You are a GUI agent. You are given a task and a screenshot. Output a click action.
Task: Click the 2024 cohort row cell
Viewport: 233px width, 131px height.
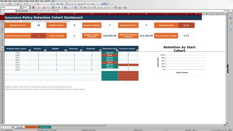[x=18, y=65]
